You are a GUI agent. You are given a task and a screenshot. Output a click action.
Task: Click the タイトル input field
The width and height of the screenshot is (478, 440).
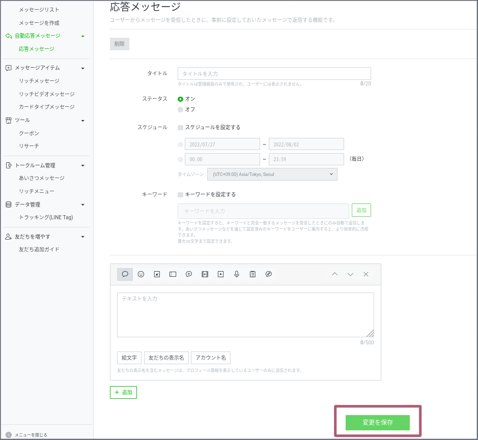click(x=274, y=74)
